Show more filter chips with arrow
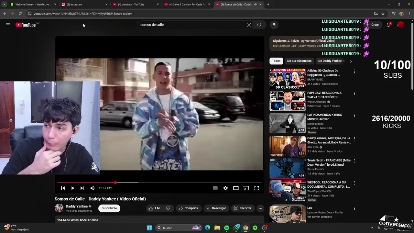 point(351,61)
